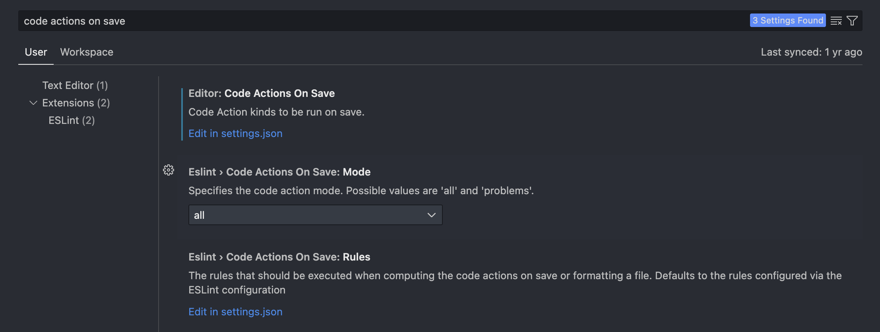Click the '3 Settings Found' badge
The image size is (880, 332).
tap(787, 20)
